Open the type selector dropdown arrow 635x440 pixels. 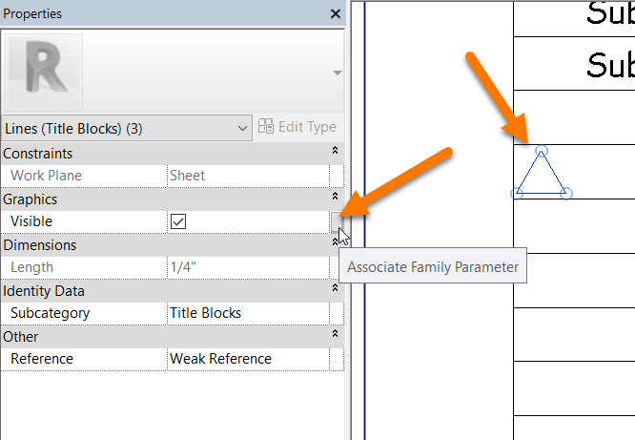tap(337, 73)
